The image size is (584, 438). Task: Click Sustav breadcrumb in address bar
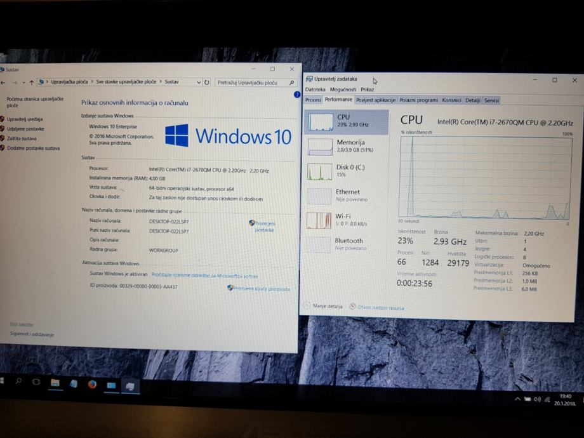point(171,82)
